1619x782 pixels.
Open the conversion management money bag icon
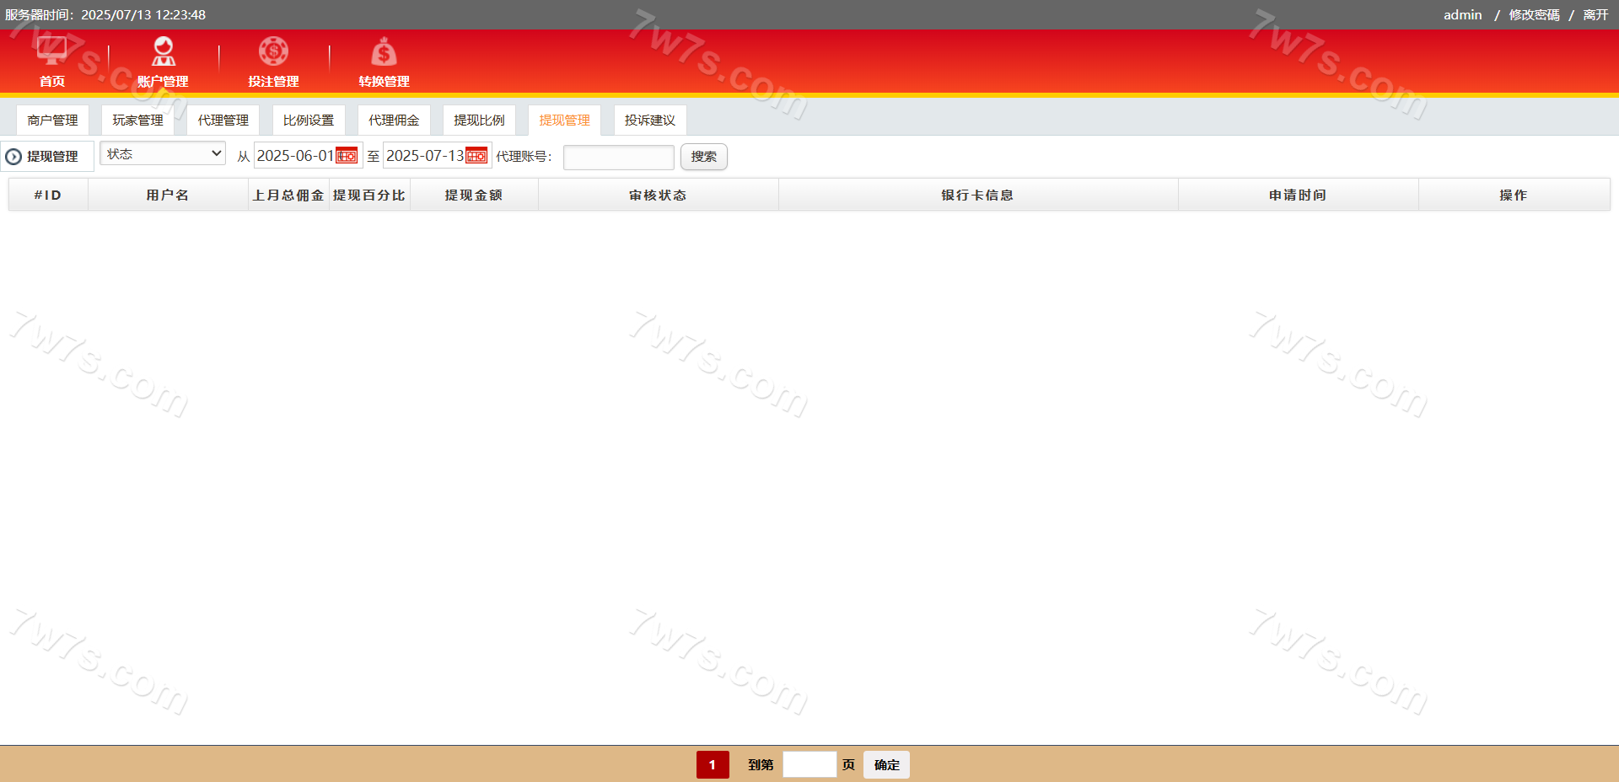384,53
